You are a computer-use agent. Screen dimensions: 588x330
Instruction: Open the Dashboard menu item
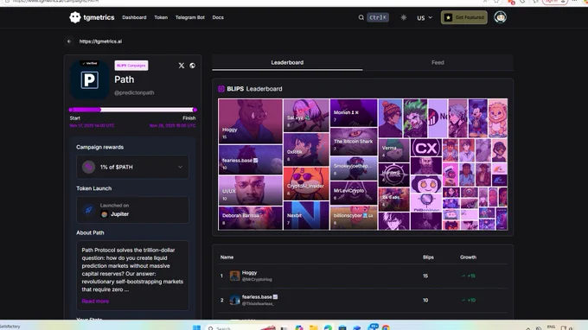134,17
